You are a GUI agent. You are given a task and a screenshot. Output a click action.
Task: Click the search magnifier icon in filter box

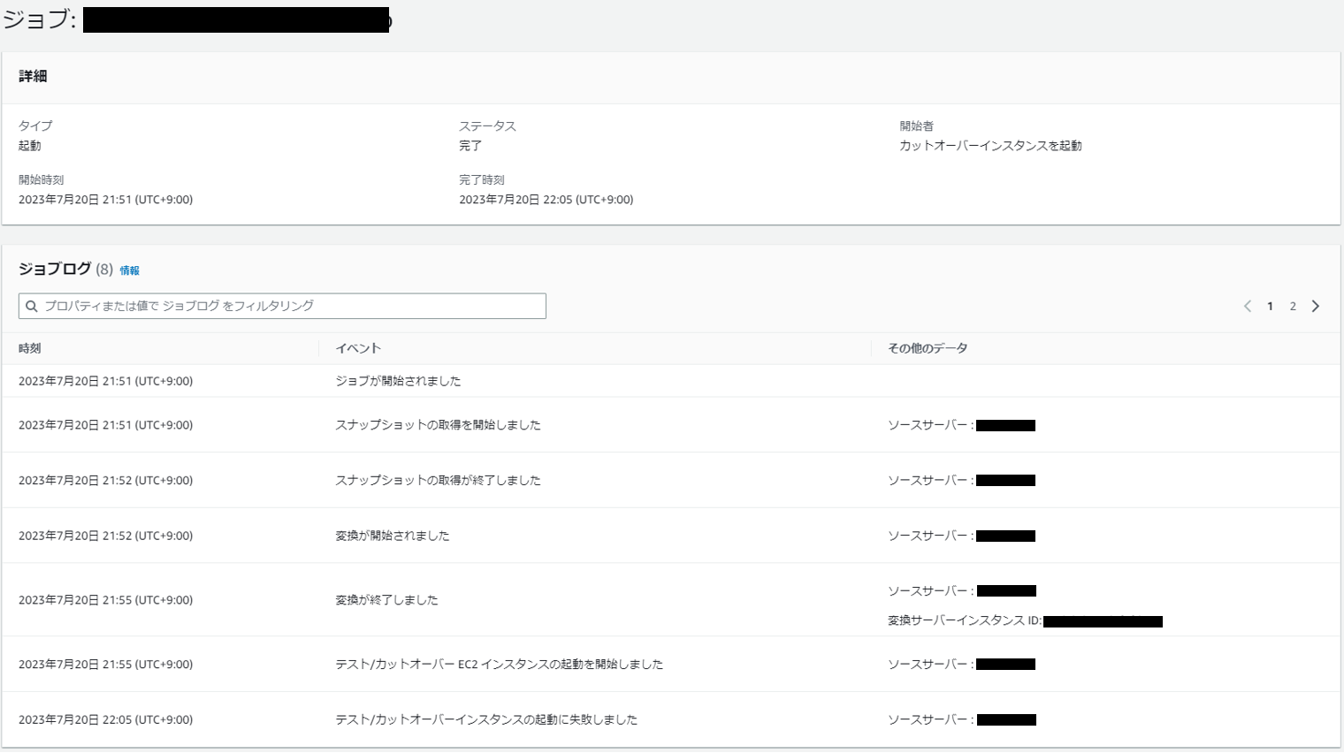(x=32, y=306)
